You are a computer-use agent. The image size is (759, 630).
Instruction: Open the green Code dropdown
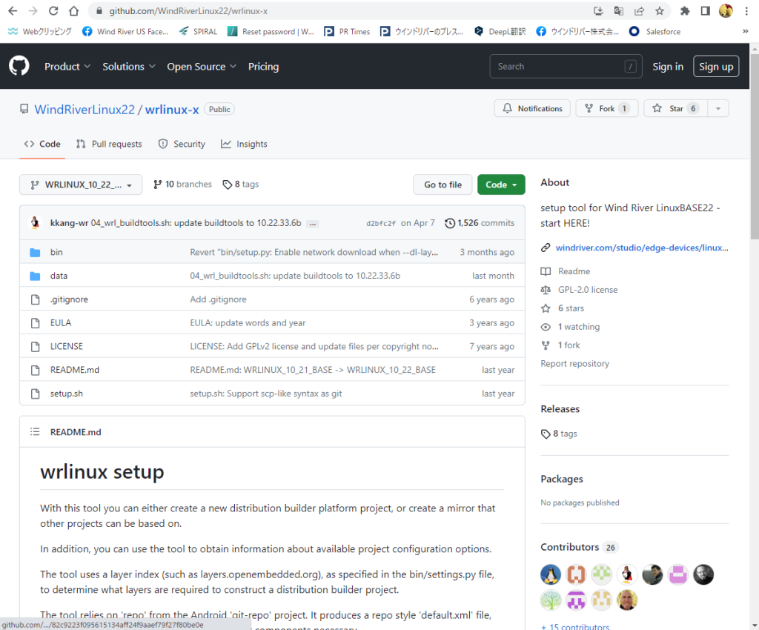(501, 185)
